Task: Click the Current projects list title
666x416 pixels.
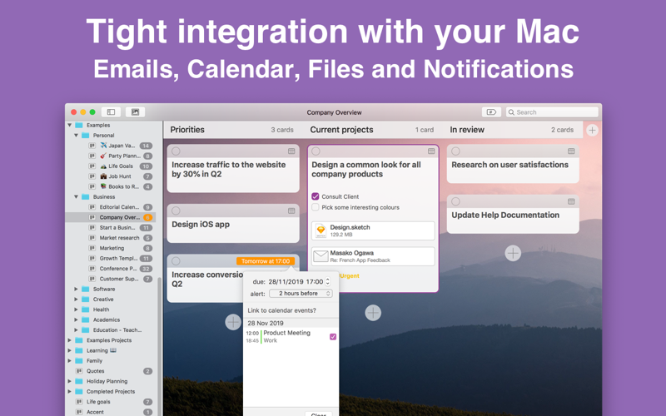Action: click(341, 130)
